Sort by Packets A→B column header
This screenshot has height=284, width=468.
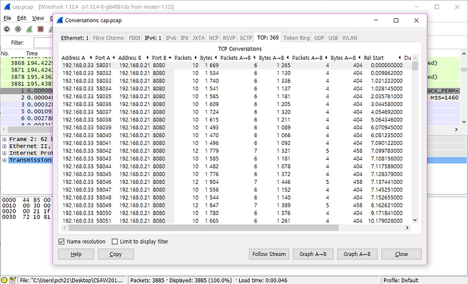coord(238,58)
